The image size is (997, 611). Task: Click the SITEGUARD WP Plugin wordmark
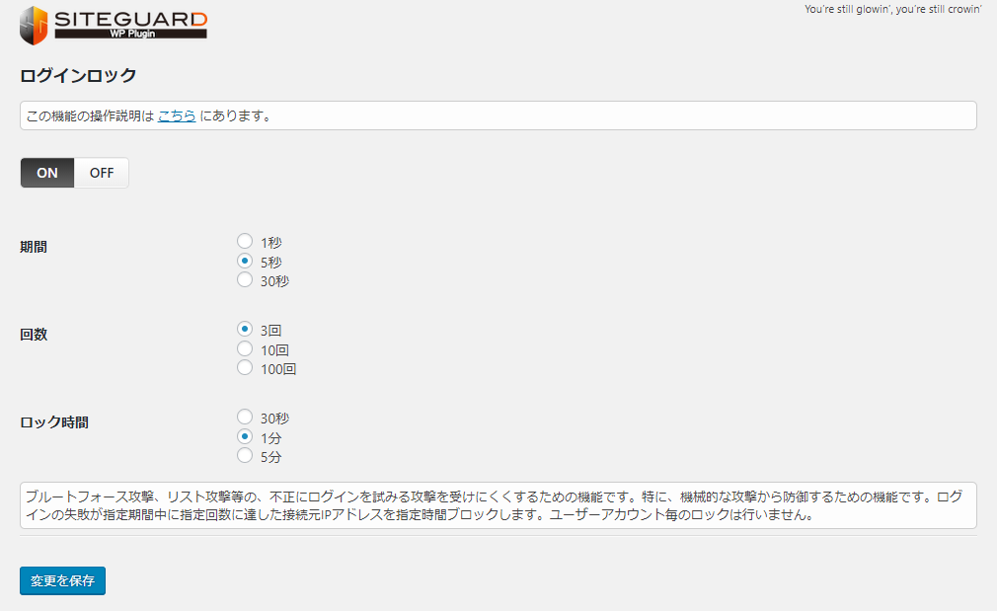[x=130, y=24]
